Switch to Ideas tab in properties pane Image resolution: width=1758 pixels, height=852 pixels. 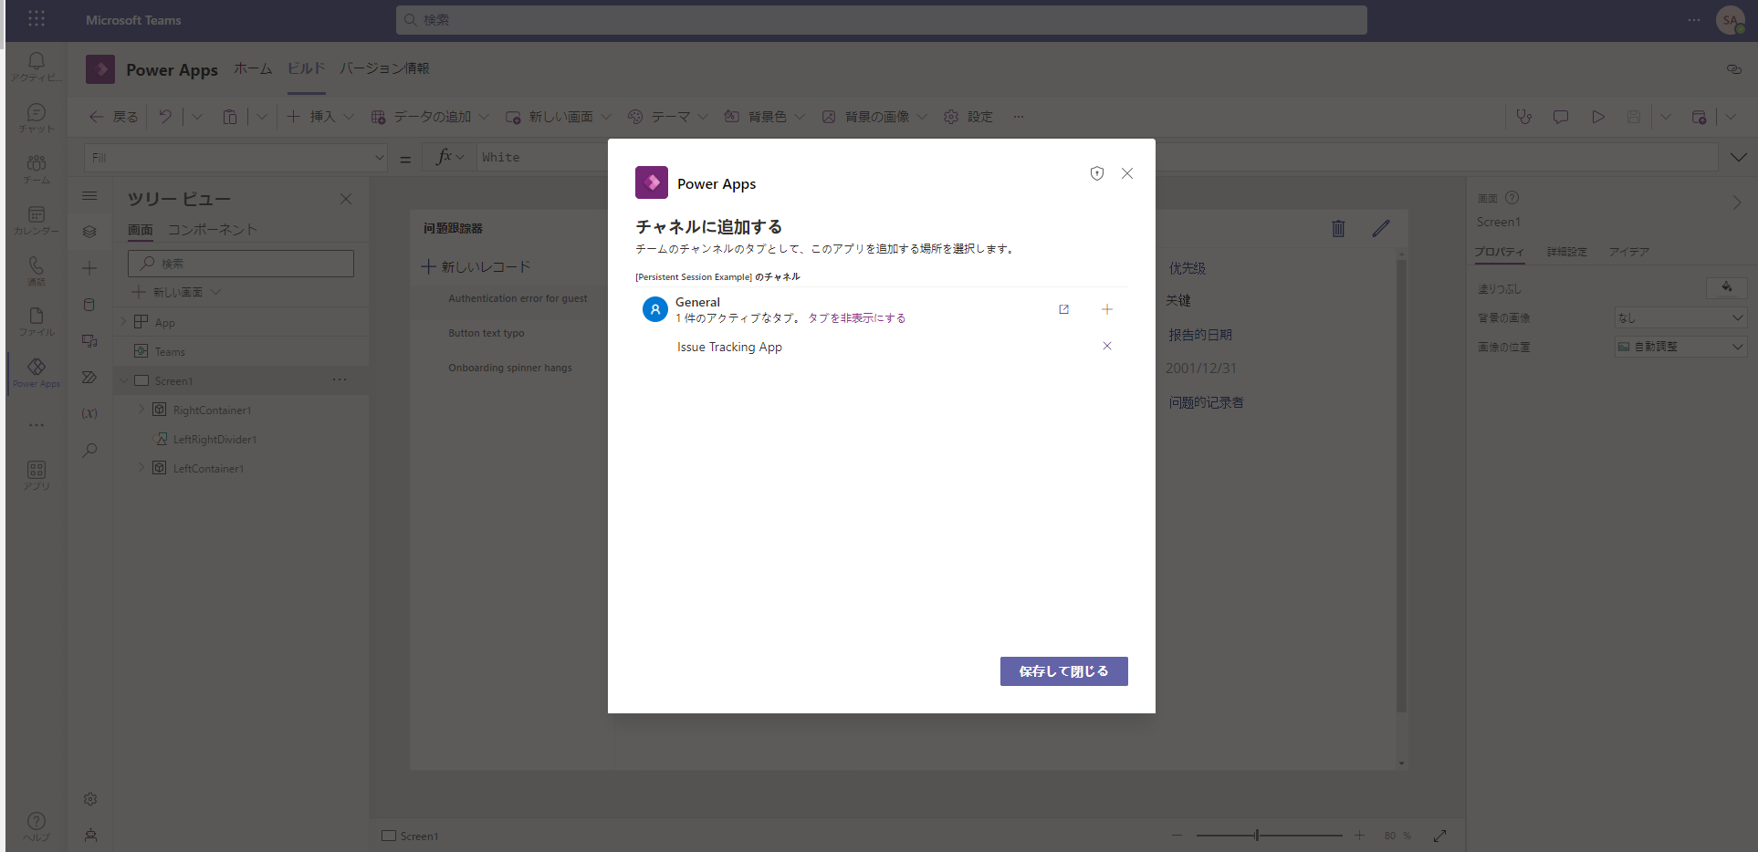pyautogui.click(x=1629, y=252)
